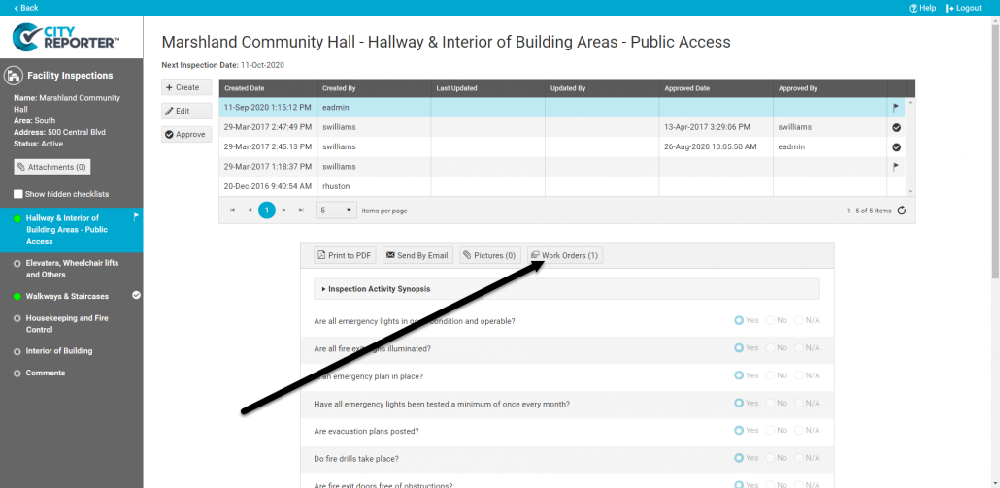The image size is (1000, 488).
Task: Select No for emergency lights in good condition
Action: [771, 320]
